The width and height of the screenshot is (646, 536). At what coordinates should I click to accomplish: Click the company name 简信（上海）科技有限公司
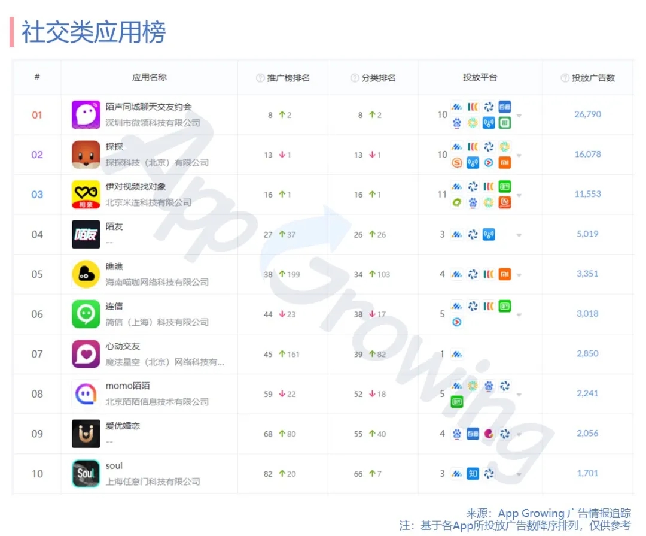point(157,322)
